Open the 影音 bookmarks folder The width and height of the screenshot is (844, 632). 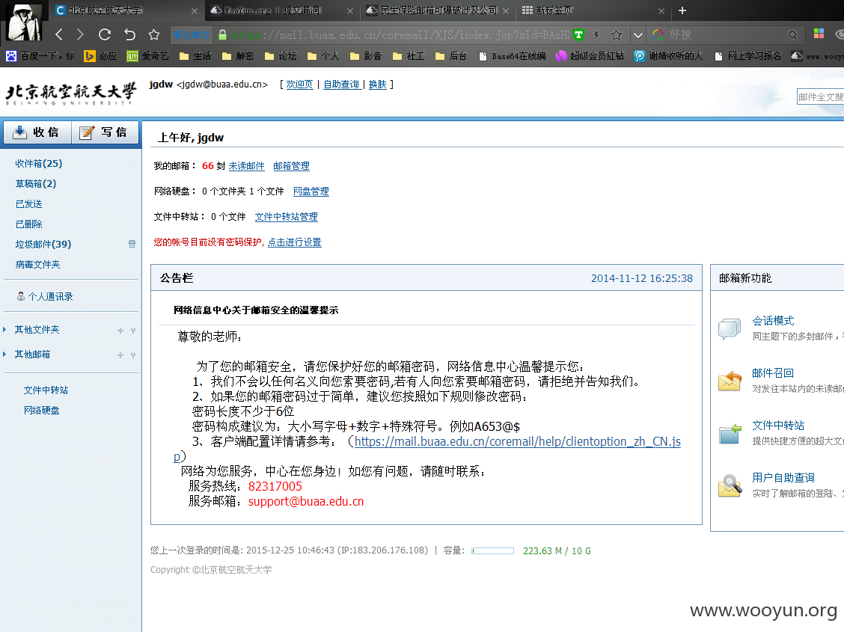click(365, 56)
